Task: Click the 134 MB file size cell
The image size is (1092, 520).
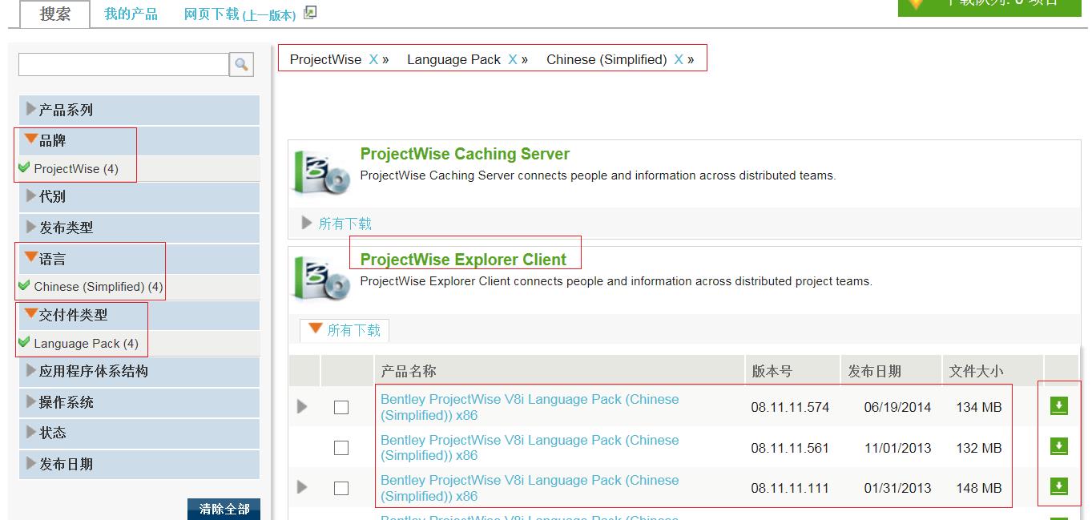Action: click(x=979, y=407)
